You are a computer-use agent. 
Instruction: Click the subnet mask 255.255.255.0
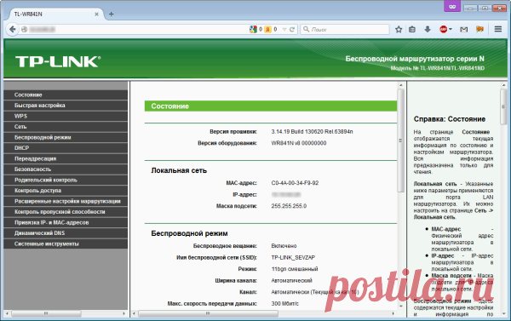tap(289, 206)
